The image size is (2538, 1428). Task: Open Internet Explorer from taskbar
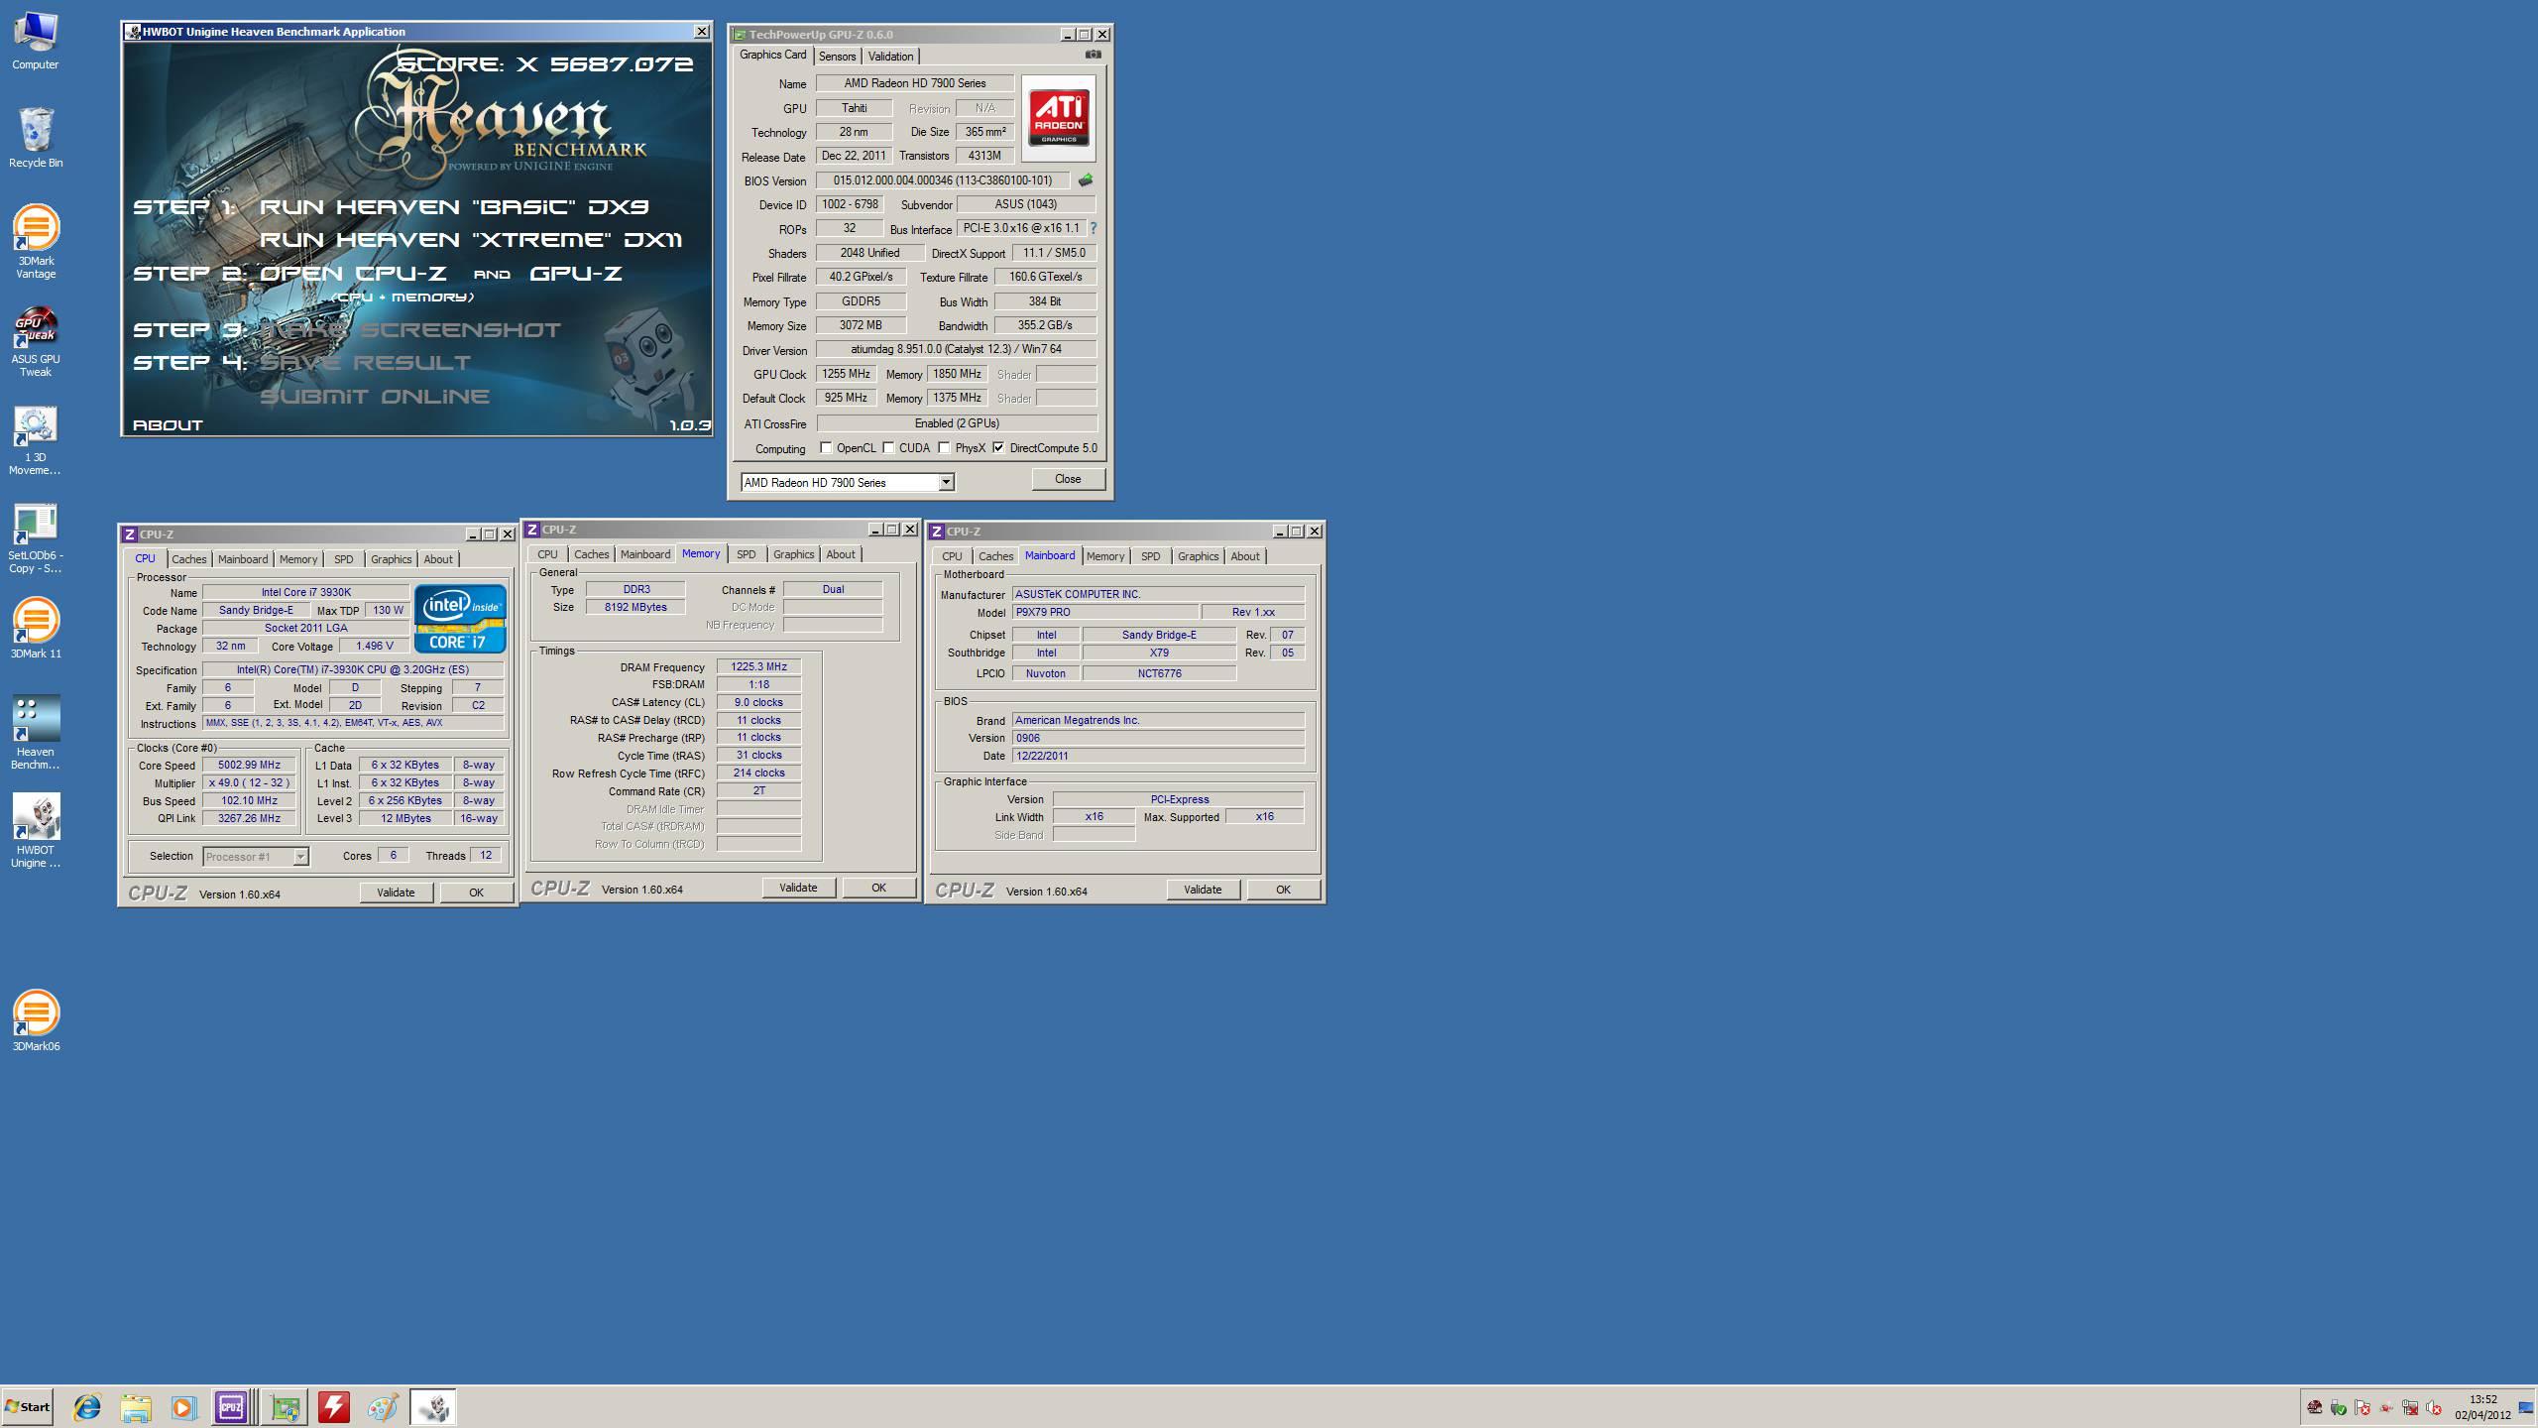[87, 1407]
